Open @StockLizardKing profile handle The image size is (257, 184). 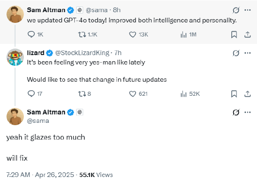point(82,53)
